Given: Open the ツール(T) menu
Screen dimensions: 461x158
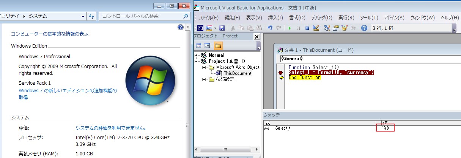Looking at the screenshot, I should (x=369, y=18).
